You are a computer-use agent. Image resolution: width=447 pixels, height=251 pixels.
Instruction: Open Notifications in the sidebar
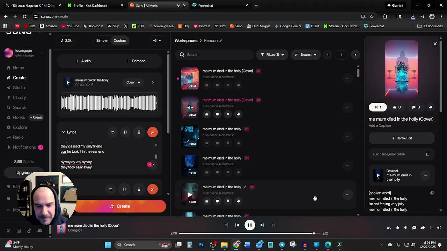point(24,147)
